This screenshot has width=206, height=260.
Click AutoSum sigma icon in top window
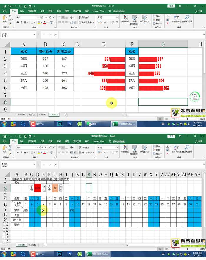167,16
